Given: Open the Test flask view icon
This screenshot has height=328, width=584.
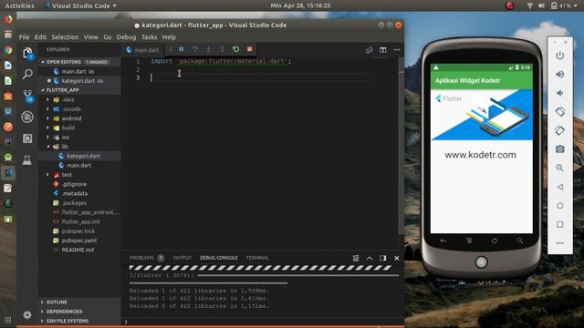Looking at the screenshot, I should pyautogui.click(x=27, y=160).
